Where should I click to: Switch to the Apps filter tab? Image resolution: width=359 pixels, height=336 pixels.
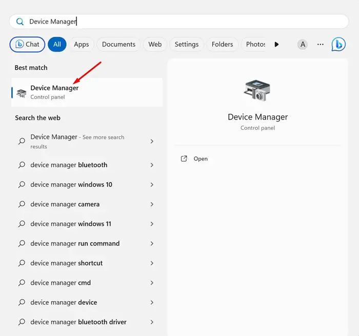pos(81,45)
